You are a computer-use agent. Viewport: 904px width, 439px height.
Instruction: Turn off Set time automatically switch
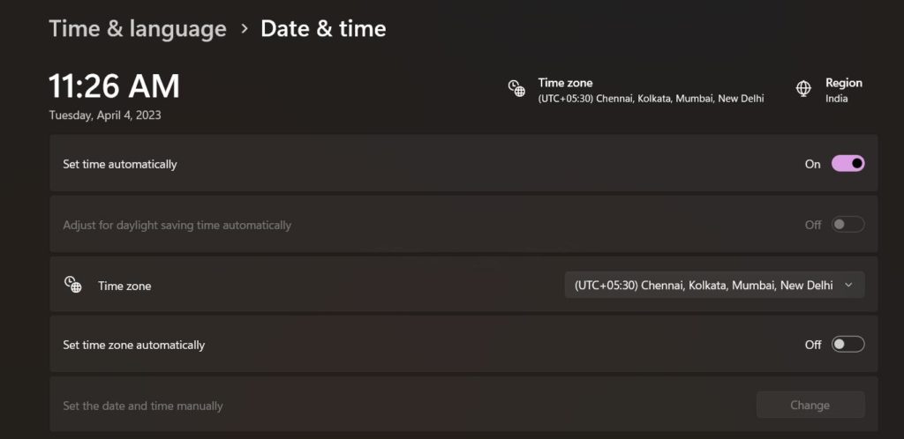[x=847, y=163]
